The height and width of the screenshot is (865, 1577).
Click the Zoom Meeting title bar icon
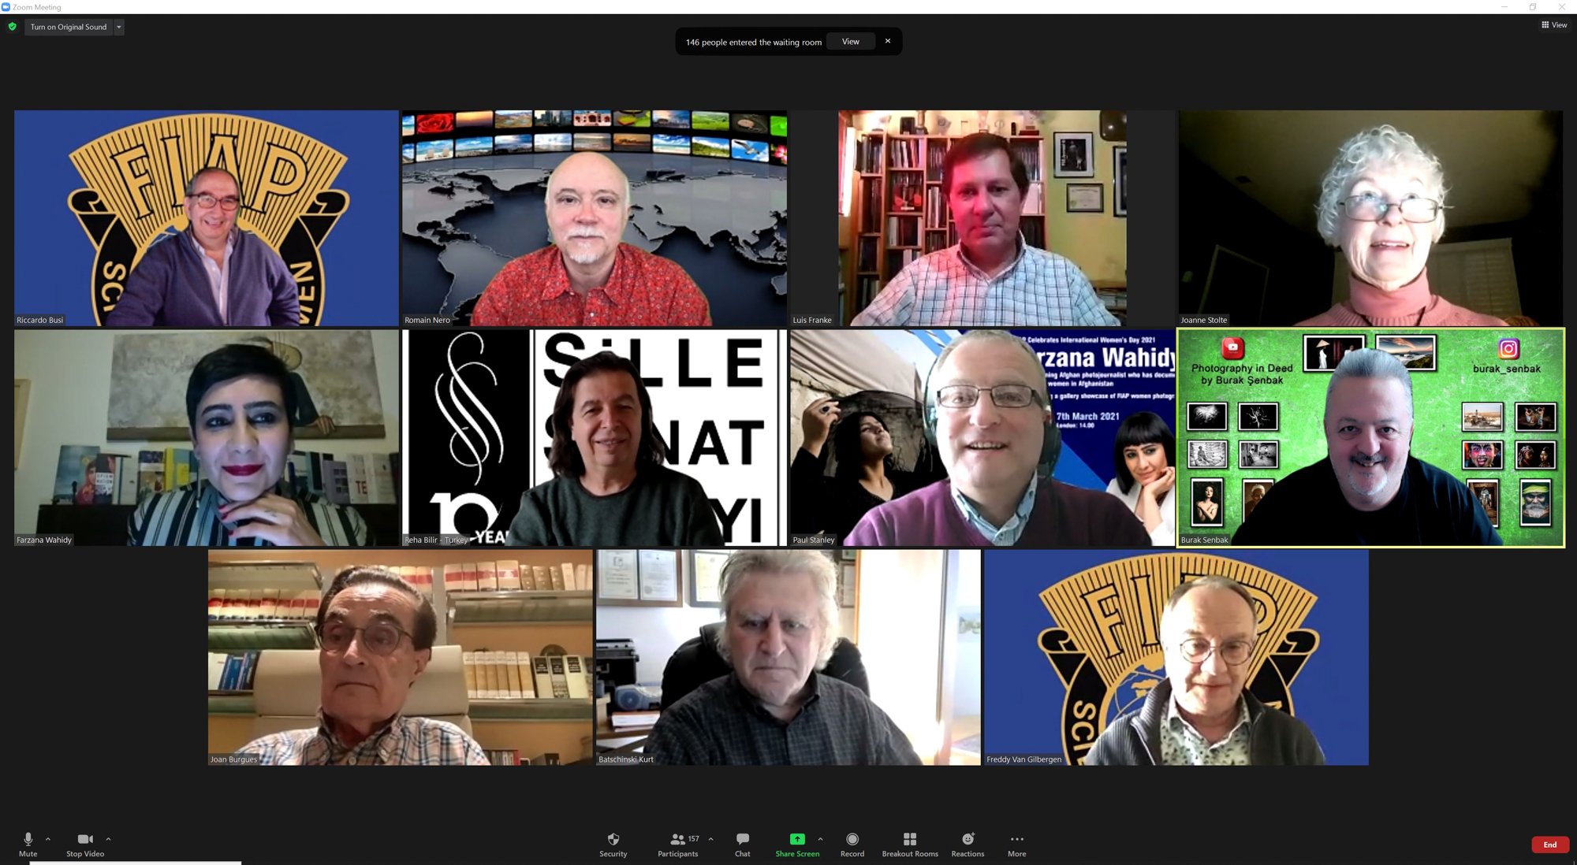tap(6, 7)
